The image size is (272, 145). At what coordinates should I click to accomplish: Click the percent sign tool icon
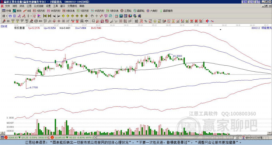(x=146, y=21)
